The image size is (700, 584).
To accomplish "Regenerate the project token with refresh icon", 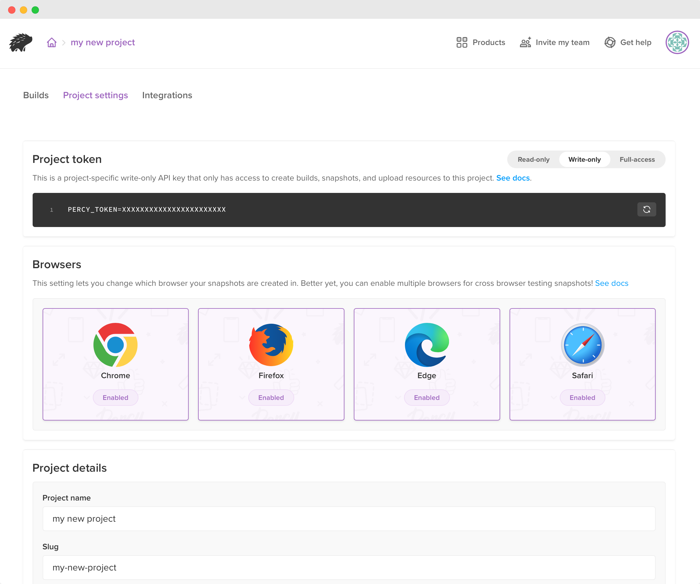I will click(646, 209).
